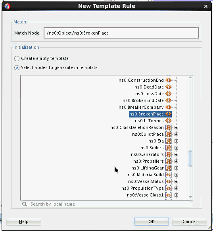Select the ns0:ConstructionEnd label
This screenshot has height=231, width=213.
[x=141, y=80]
